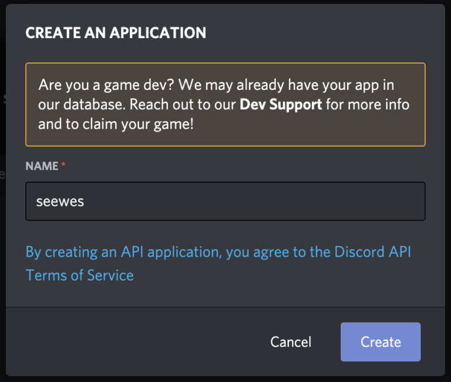
Task: Click the 'for more info' text after Dev Support
Action: (368, 104)
